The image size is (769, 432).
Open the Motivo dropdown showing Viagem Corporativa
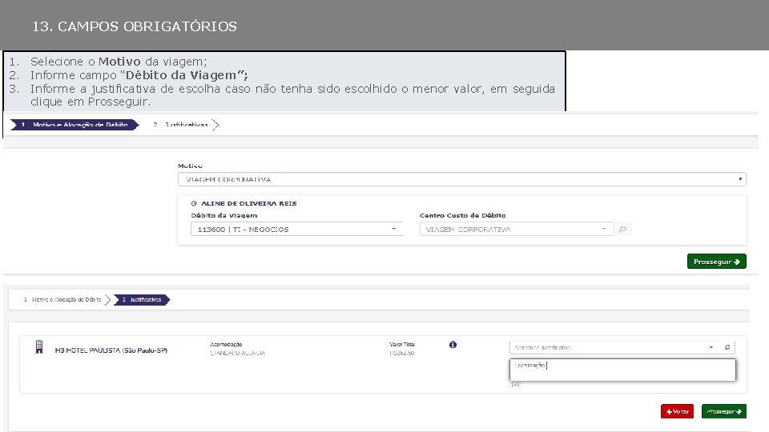pyautogui.click(x=461, y=179)
